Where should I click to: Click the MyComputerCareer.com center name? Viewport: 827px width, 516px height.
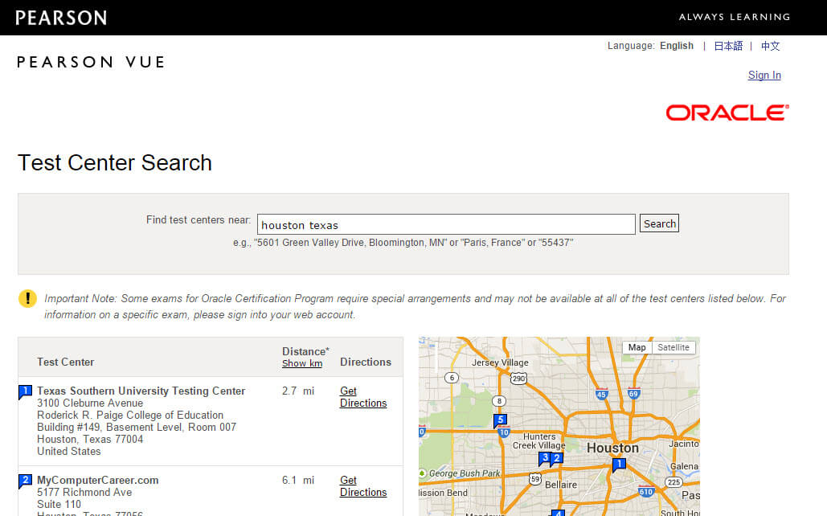pyautogui.click(x=97, y=480)
